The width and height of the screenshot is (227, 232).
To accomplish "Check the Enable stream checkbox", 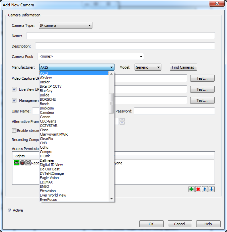I will click(x=14, y=130).
